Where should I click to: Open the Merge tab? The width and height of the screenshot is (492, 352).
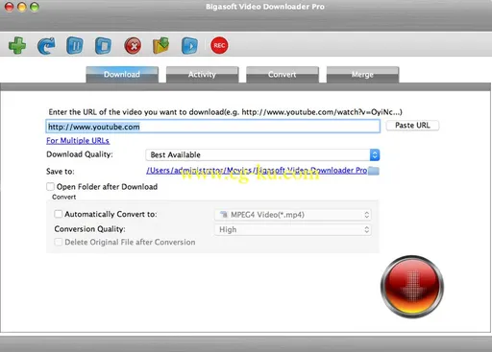(362, 75)
